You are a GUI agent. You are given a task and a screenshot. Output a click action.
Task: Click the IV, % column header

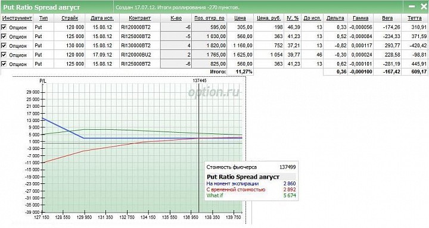(x=293, y=18)
